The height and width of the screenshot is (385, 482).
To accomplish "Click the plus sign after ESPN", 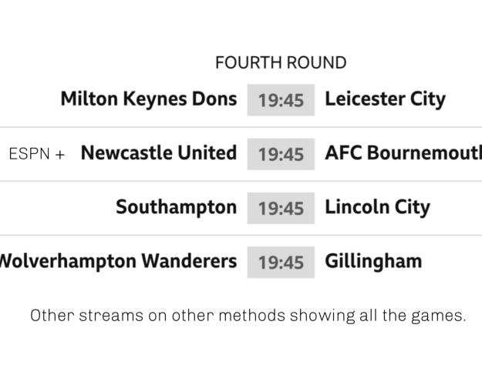I will tap(59, 154).
